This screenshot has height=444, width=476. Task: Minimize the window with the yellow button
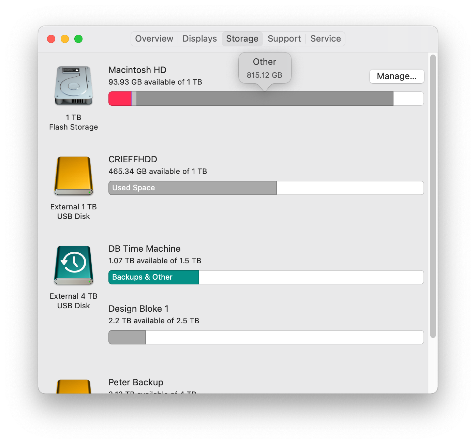[x=65, y=39]
